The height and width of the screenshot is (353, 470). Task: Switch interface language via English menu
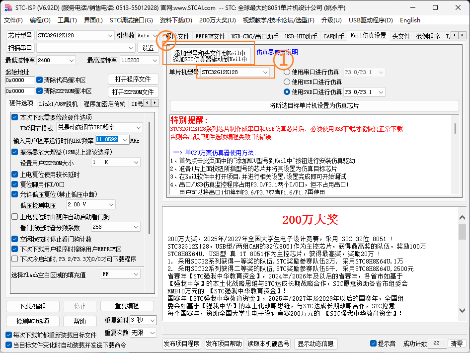[x=410, y=20]
